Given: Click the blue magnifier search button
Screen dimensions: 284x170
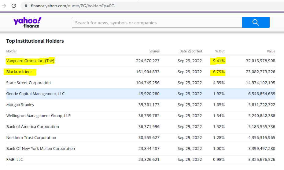Looking at the screenshot, I should pos(256,22).
